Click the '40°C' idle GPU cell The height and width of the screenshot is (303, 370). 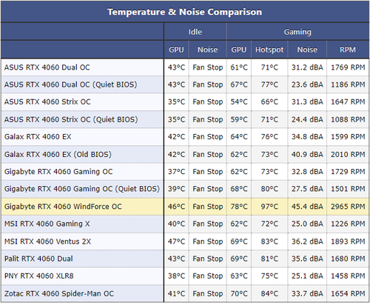(176, 224)
